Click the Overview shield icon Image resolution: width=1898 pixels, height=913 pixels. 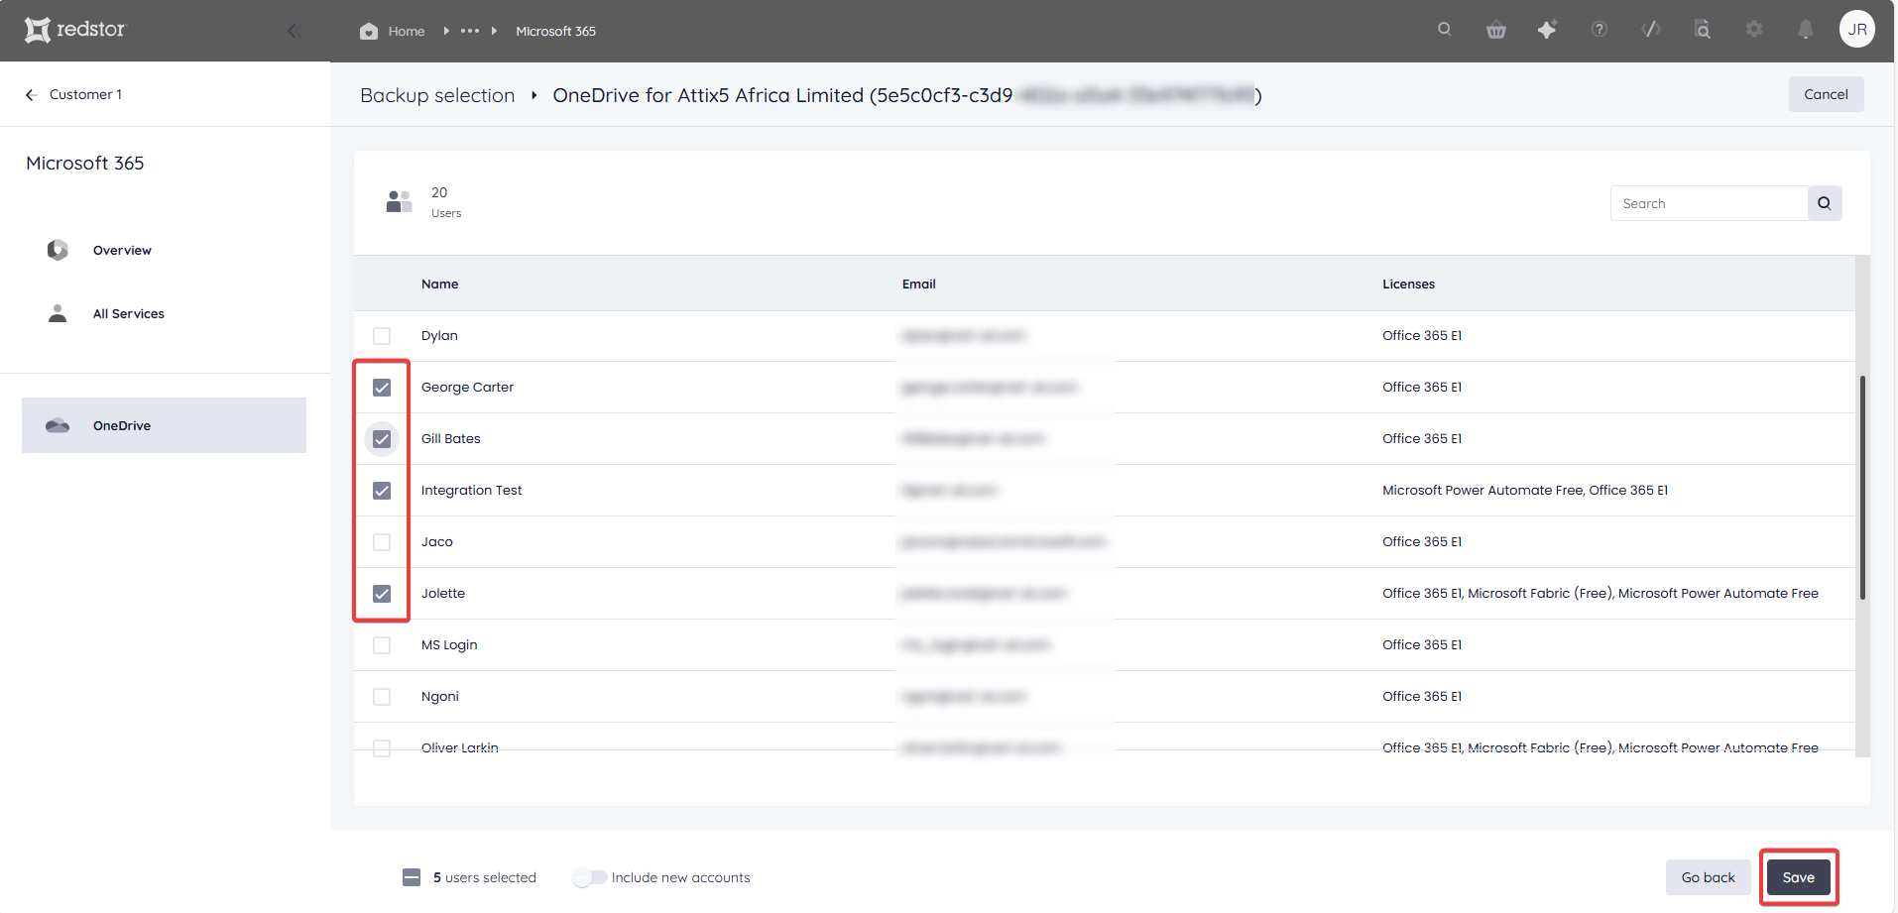(58, 250)
